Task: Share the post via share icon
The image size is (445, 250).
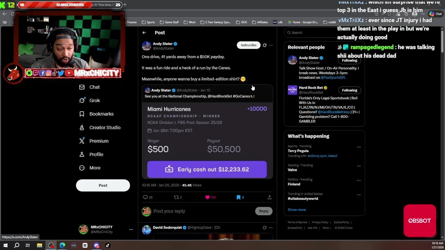Action: click(x=269, y=197)
